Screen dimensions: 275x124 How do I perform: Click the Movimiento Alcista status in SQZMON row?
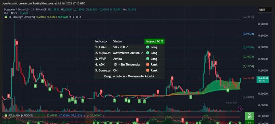tap(128, 53)
